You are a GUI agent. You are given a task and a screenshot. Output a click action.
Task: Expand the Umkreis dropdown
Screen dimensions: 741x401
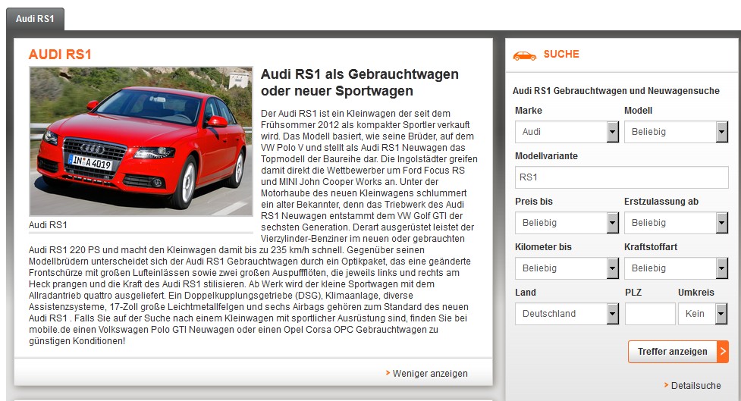[702, 314]
